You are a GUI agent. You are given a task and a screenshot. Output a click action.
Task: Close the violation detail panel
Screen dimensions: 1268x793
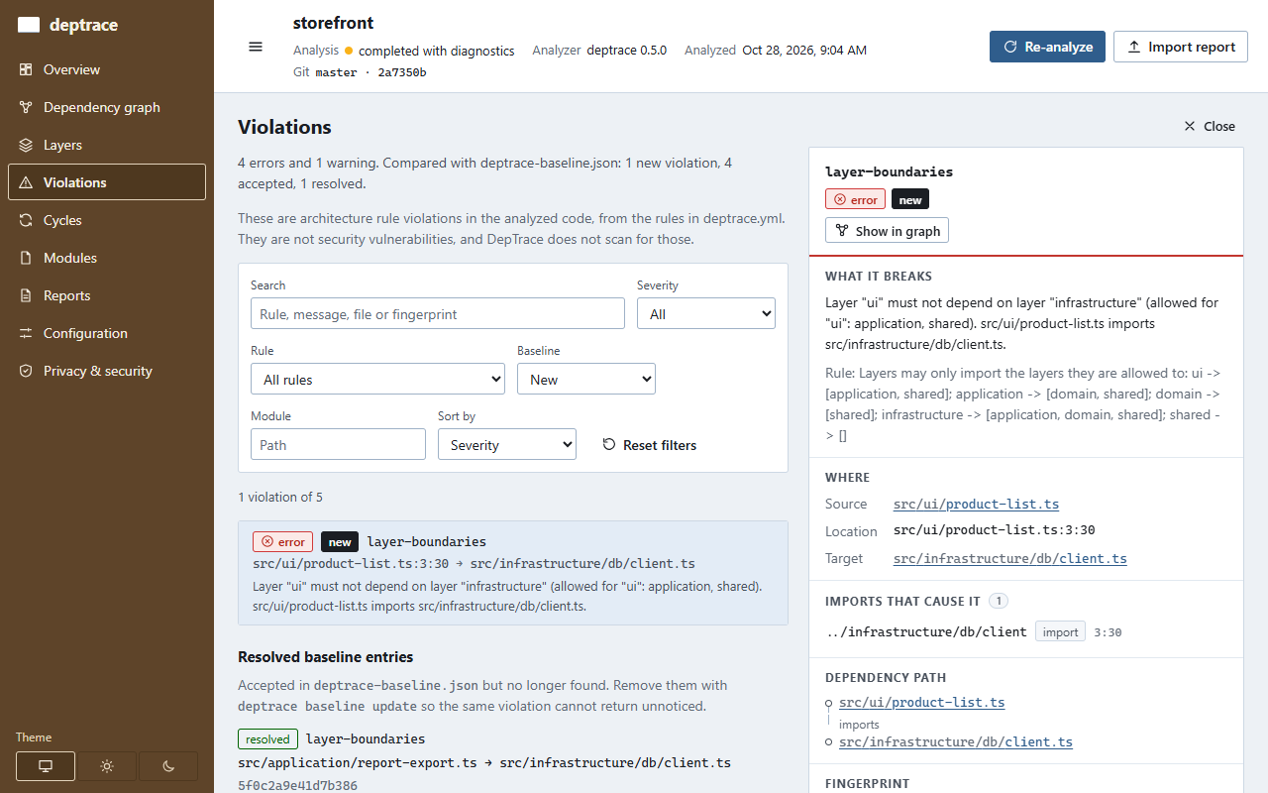coord(1210,126)
